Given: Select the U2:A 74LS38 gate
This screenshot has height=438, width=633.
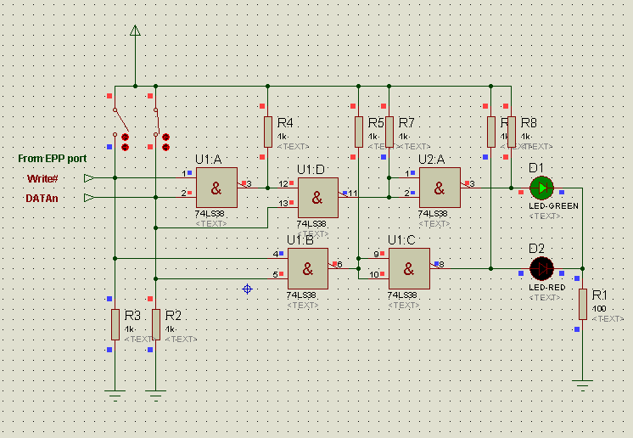Looking at the screenshot, I should click(440, 188).
